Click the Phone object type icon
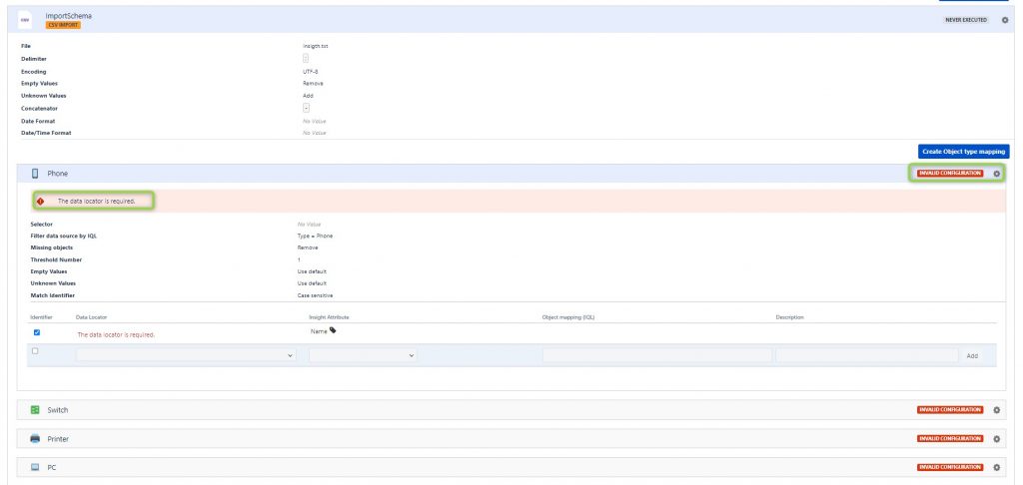The width and height of the screenshot is (1023, 485). (x=35, y=174)
